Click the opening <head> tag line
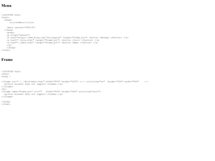 tap(8, 20)
